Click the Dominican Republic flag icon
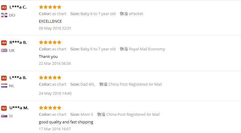This screenshot has width=241, height=133. pos(4,15)
